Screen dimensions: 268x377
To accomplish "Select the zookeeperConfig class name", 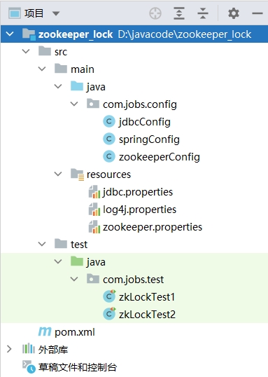I will pyautogui.click(x=160, y=157).
